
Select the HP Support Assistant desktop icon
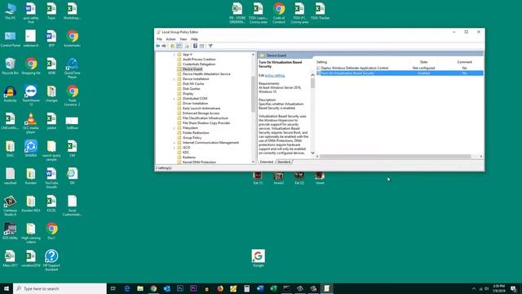click(51, 261)
